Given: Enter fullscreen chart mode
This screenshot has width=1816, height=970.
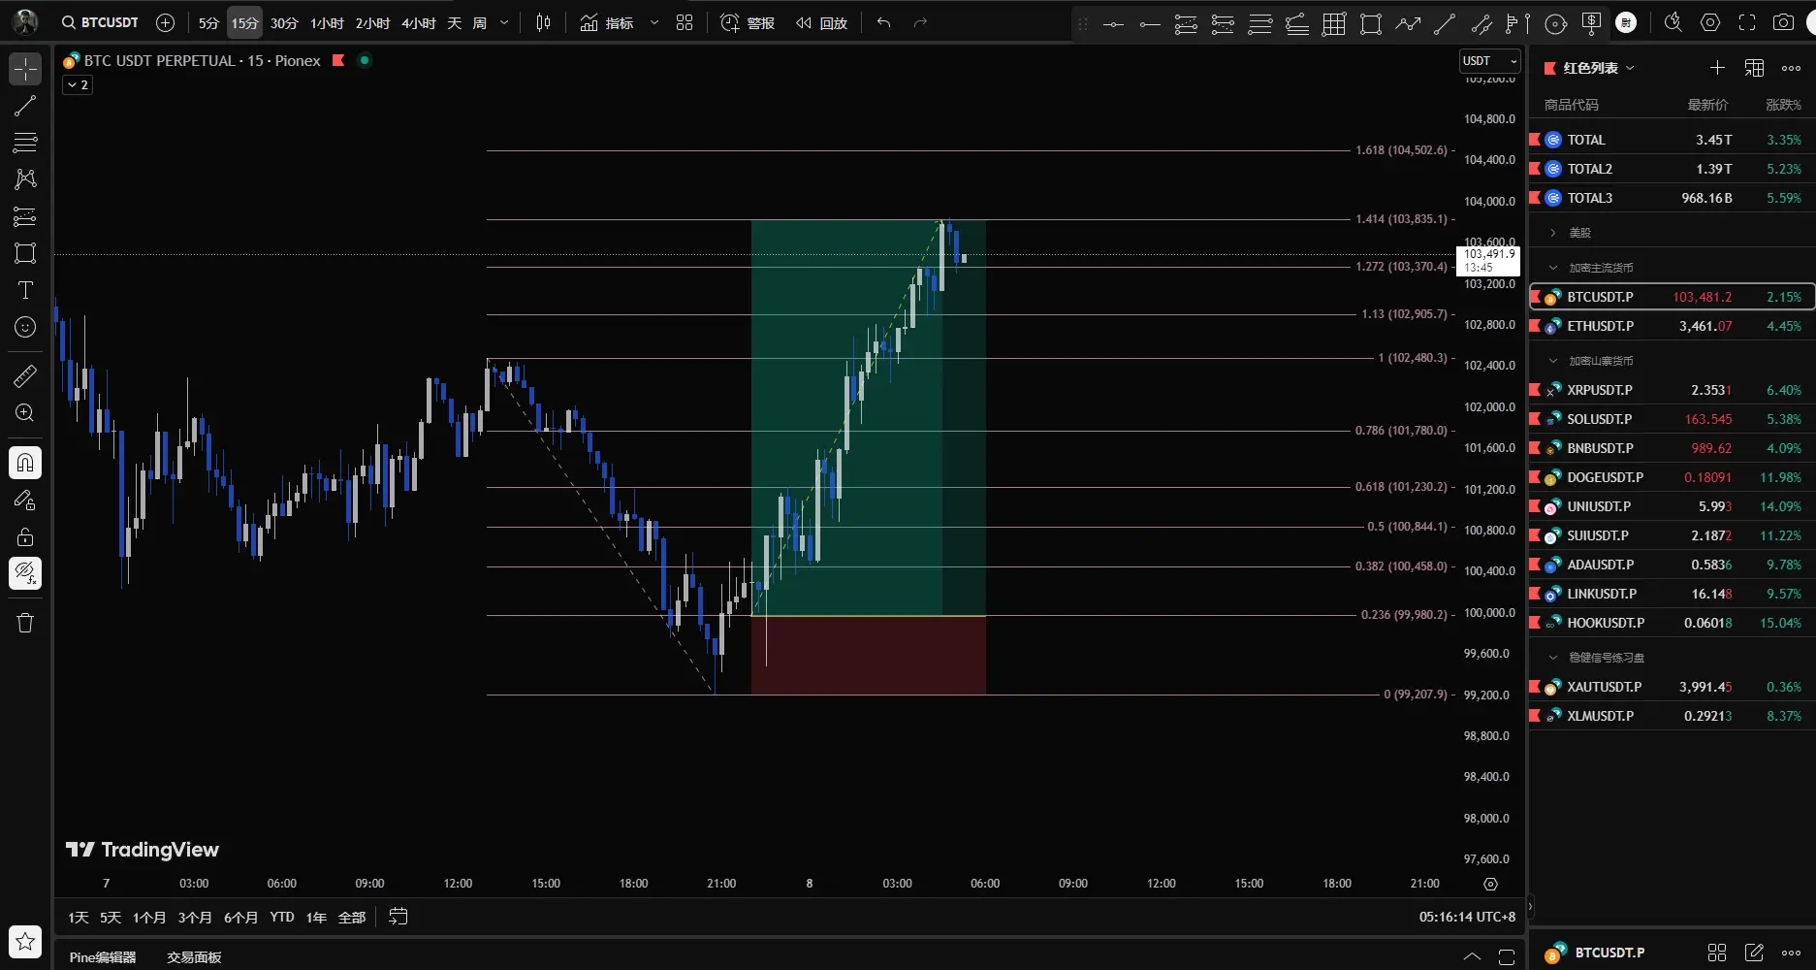Looking at the screenshot, I should pos(1747,22).
